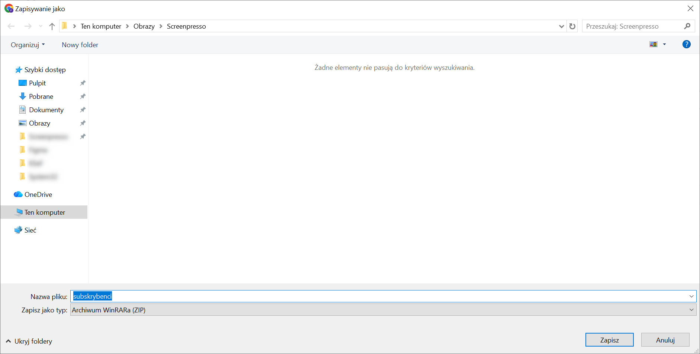Screen dimensions: 700x354
Task: Click the Up one level arrow icon
Action: click(52, 26)
